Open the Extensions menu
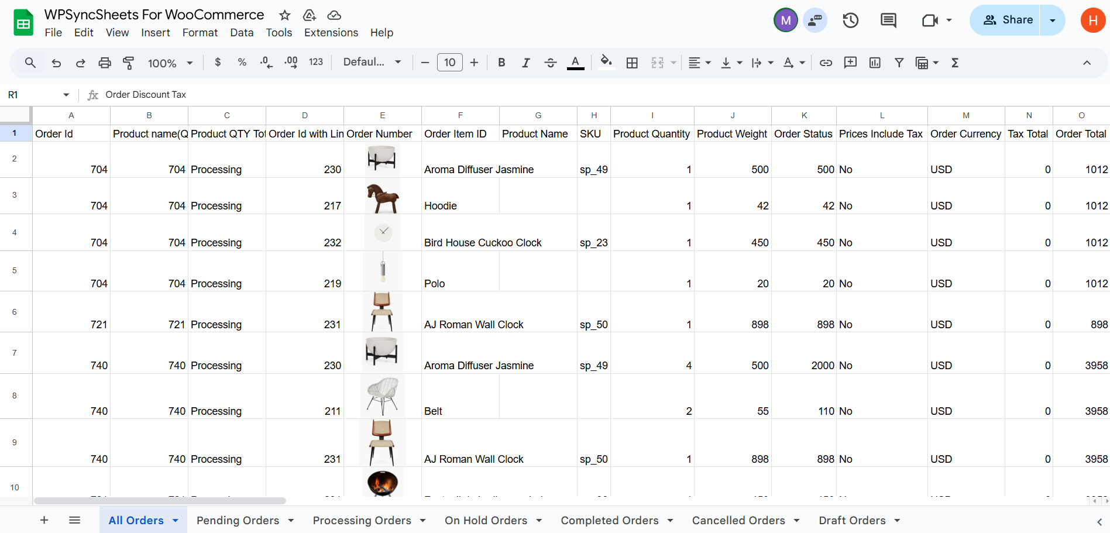Screen dimensions: 1110x533 (x=331, y=33)
